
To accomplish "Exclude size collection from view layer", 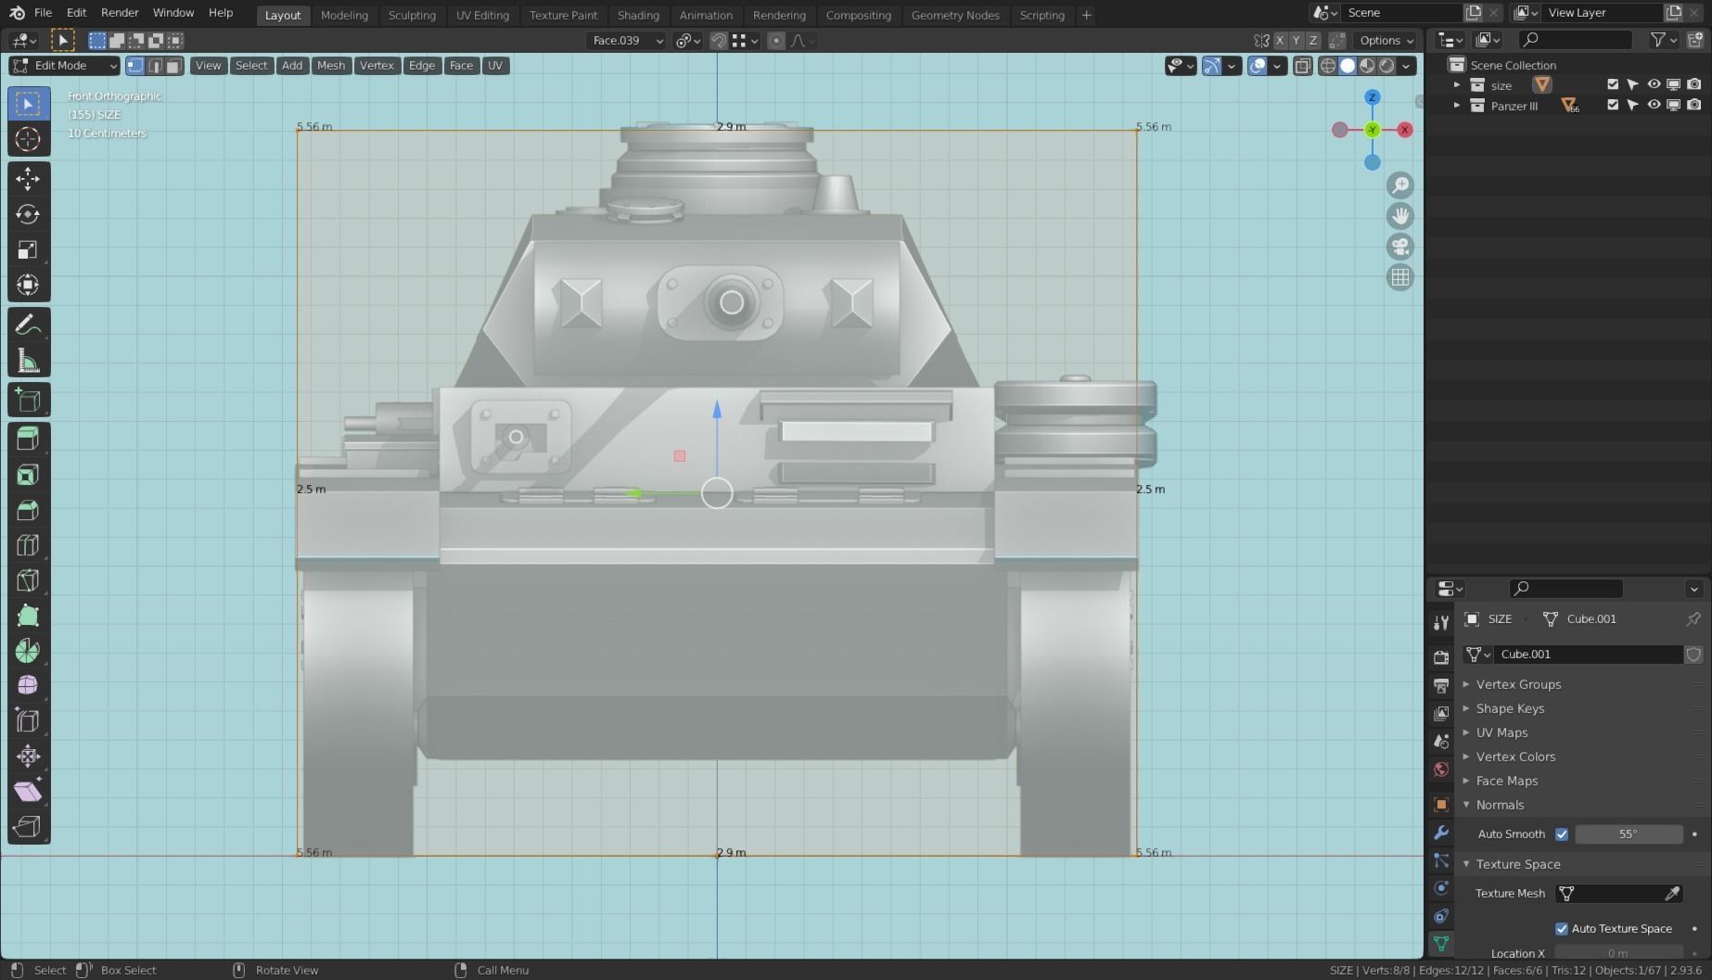I will point(1613,84).
